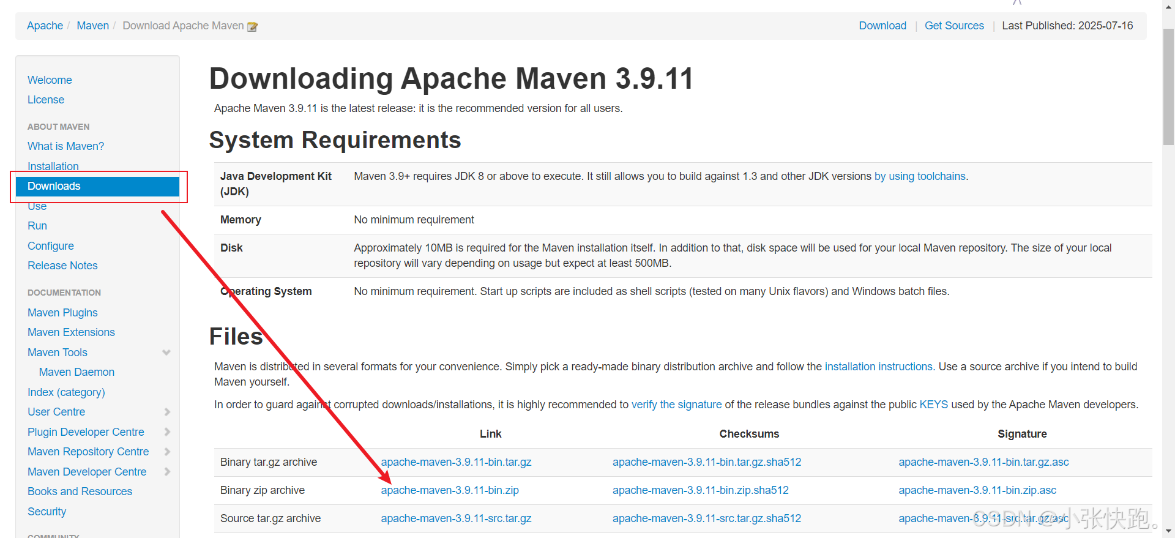
Task: Open Installation in the sidebar
Action: [x=53, y=166]
